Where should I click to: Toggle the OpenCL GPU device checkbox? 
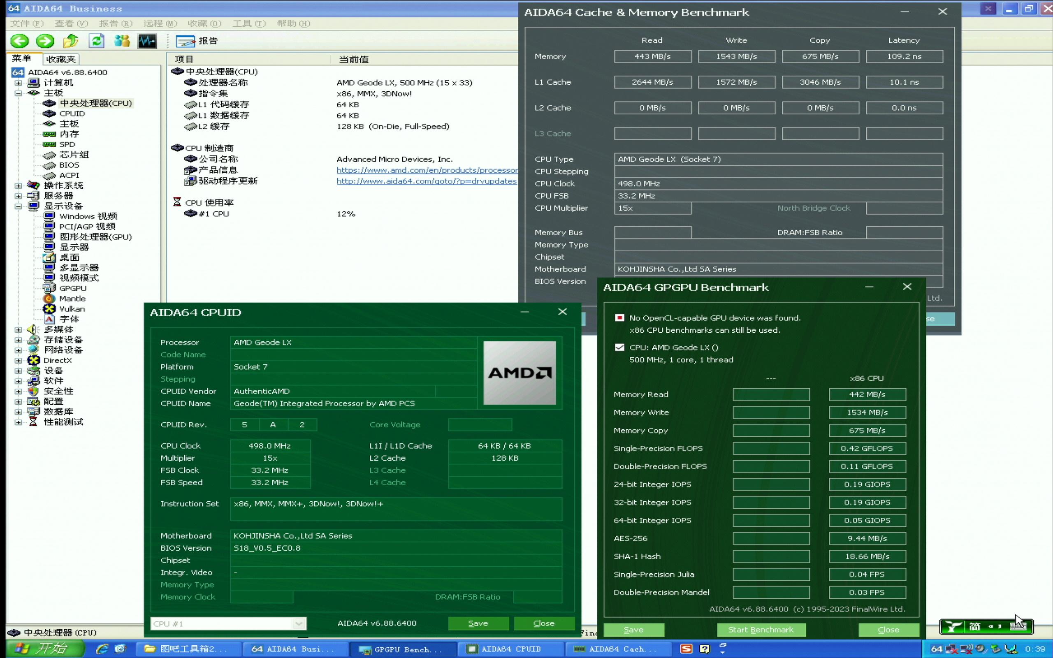[619, 318]
